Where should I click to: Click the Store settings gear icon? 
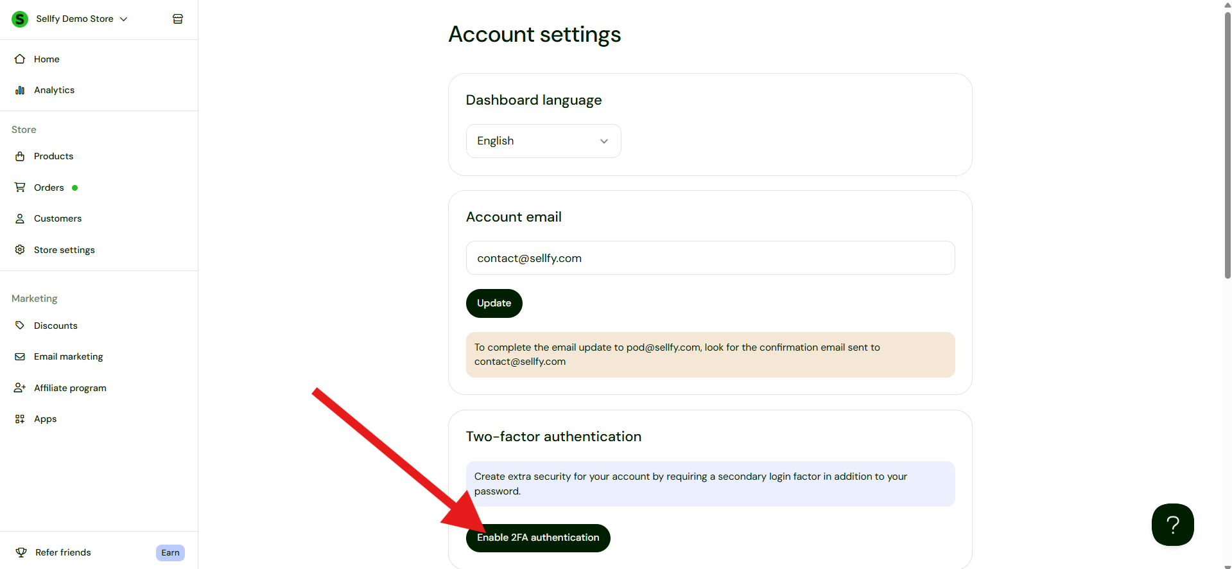click(20, 250)
